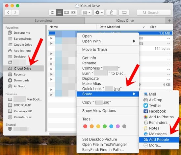Share to Facebook in submenu

tap(159, 111)
